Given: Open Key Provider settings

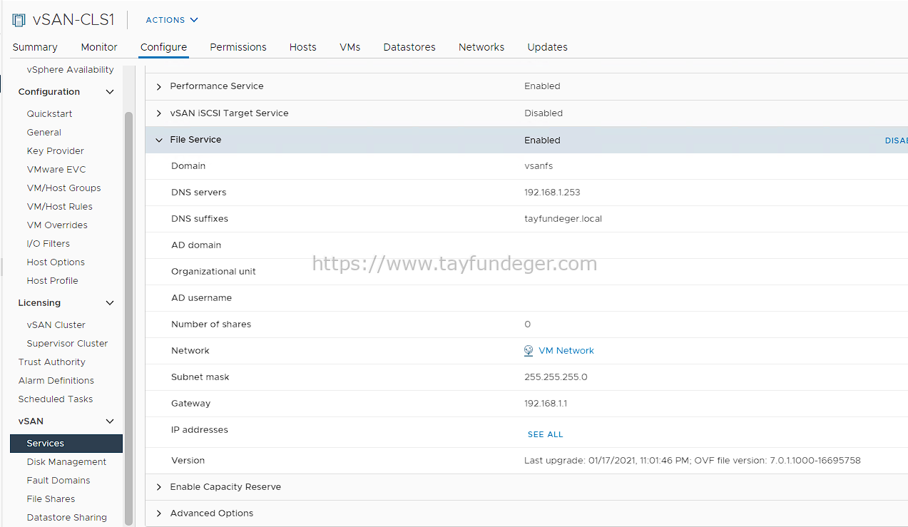Looking at the screenshot, I should [56, 151].
